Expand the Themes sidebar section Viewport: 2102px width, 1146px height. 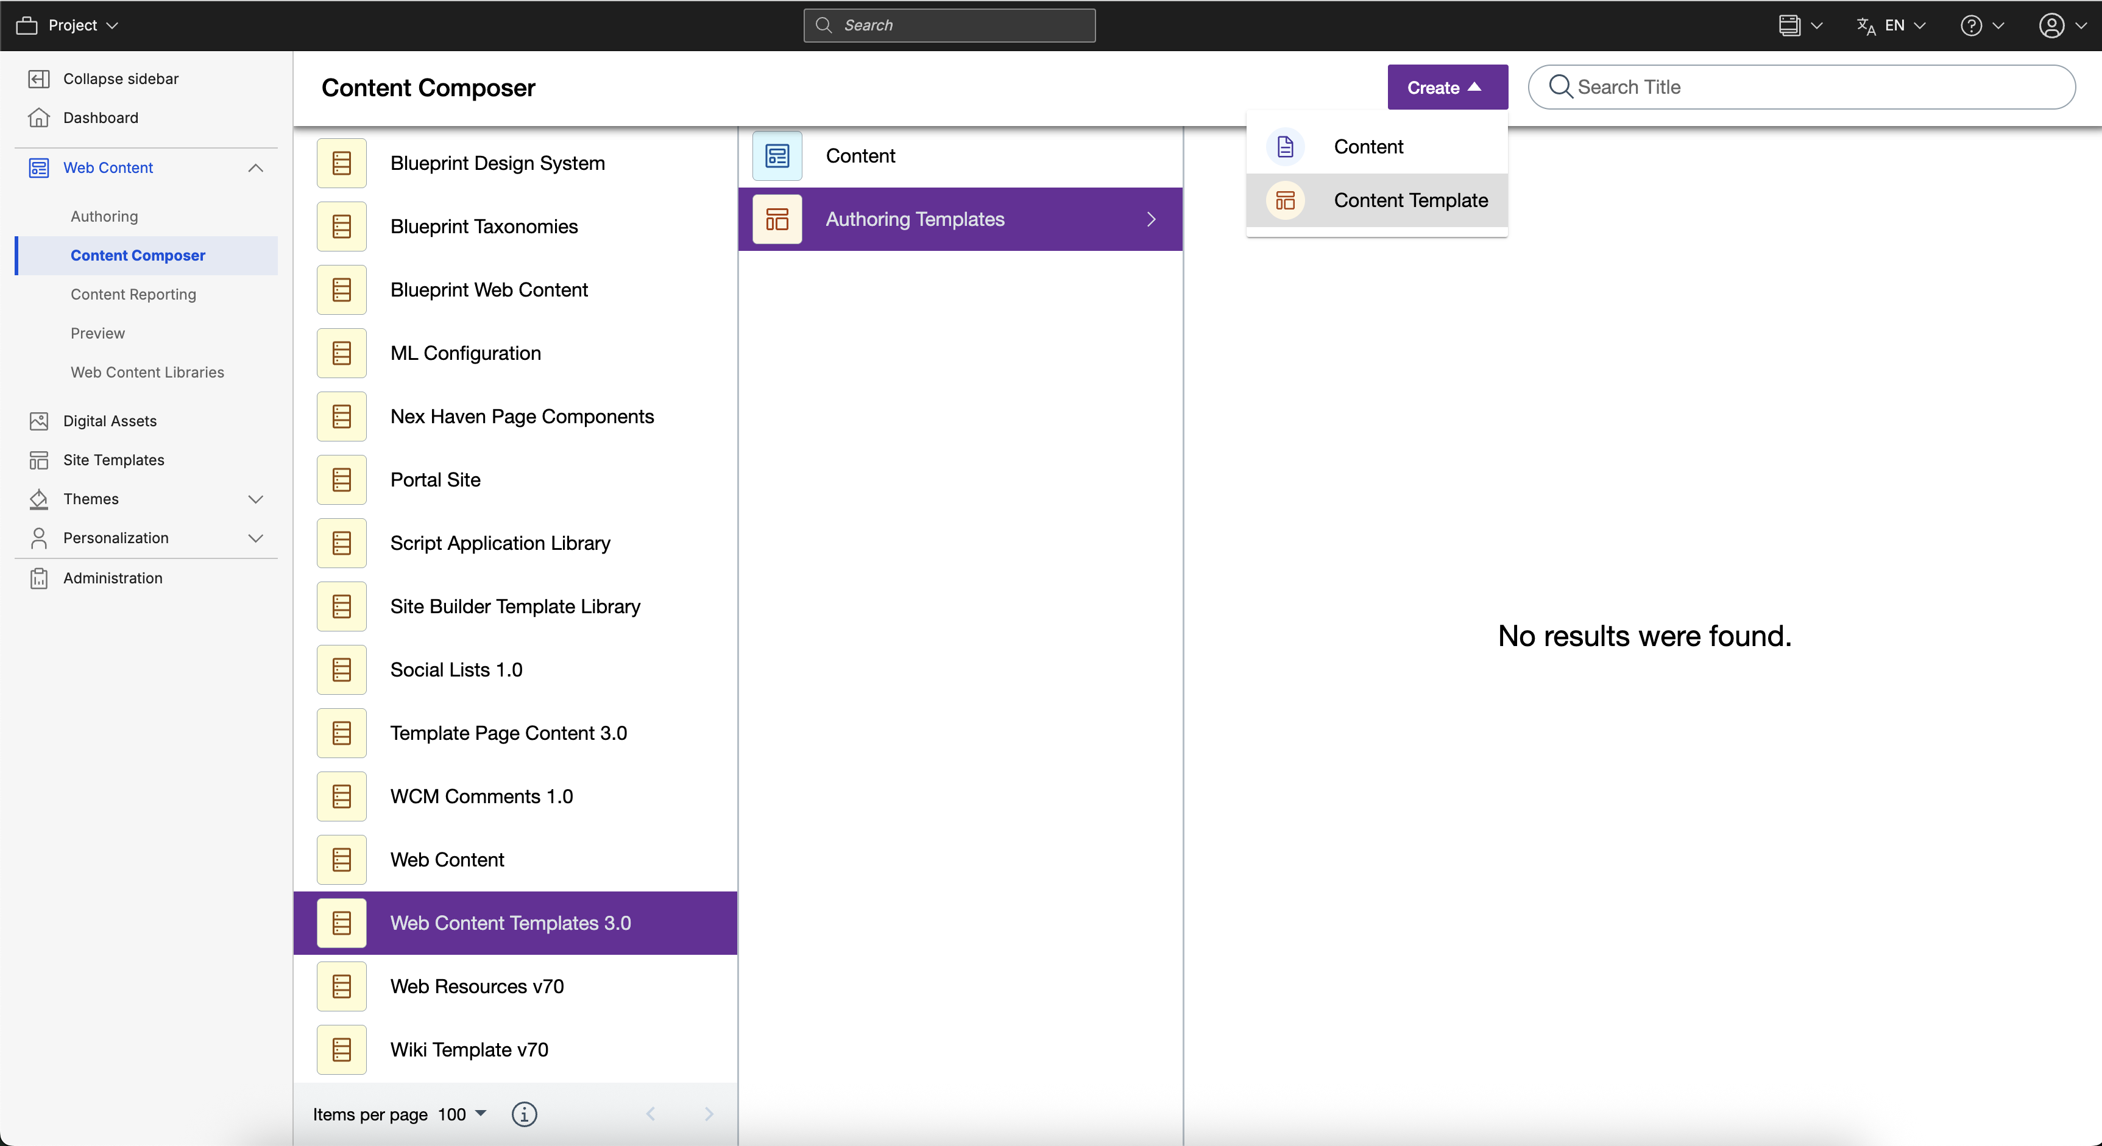[x=255, y=499]
